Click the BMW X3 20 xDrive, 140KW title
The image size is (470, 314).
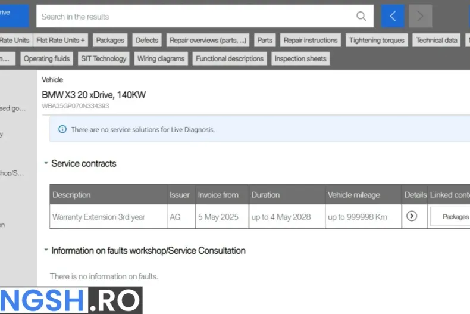point(93,95)
